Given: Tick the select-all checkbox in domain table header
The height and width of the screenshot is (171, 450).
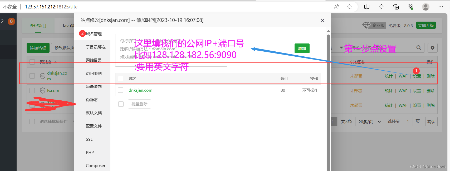Looking at the screenshot, I should click(121, 79).
